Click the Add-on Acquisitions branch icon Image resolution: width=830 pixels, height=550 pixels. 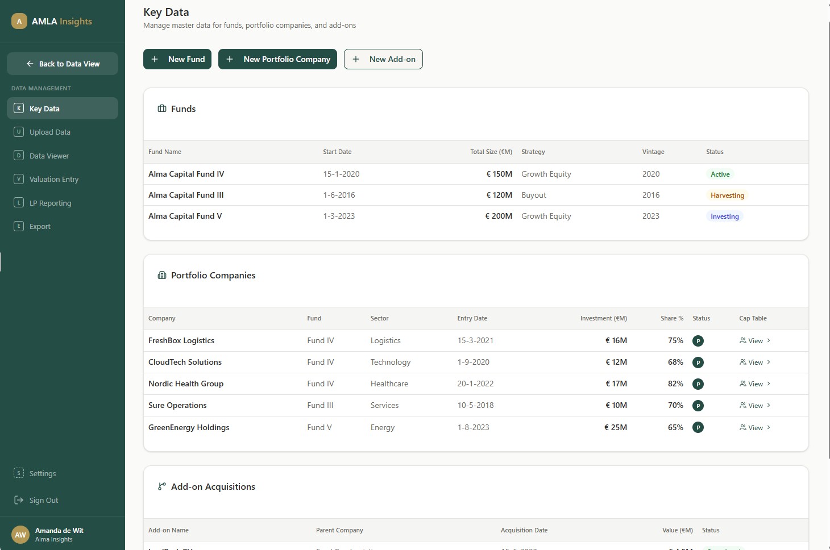[162, 486]
